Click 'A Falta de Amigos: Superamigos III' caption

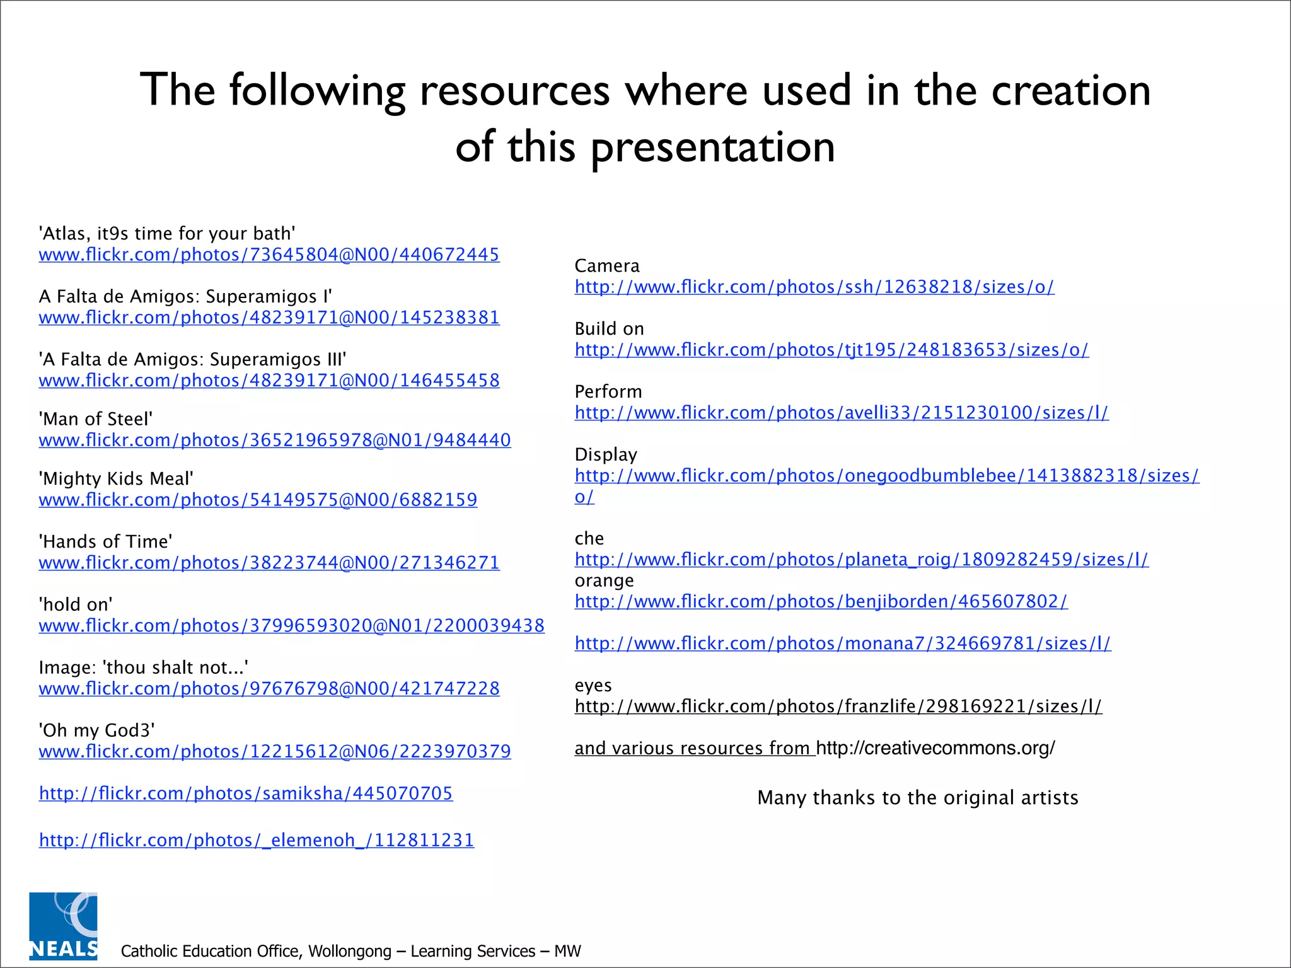[x=192, y=360]
